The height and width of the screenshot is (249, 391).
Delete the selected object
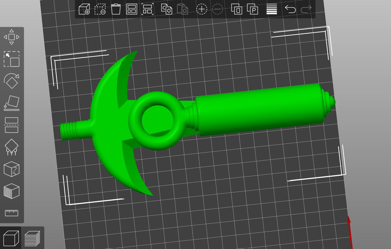click(100, 9)
